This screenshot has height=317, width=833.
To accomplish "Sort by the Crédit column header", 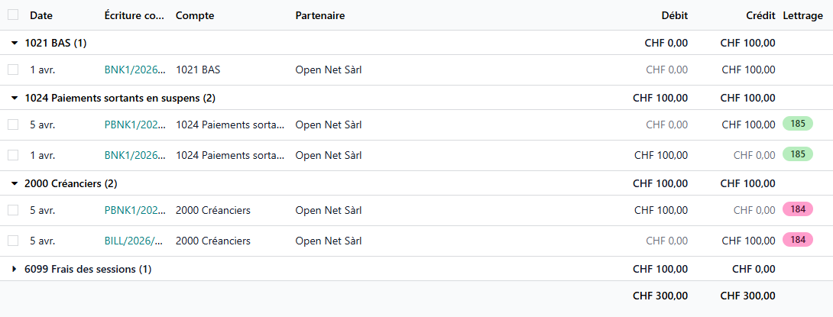I will (761, 15).
